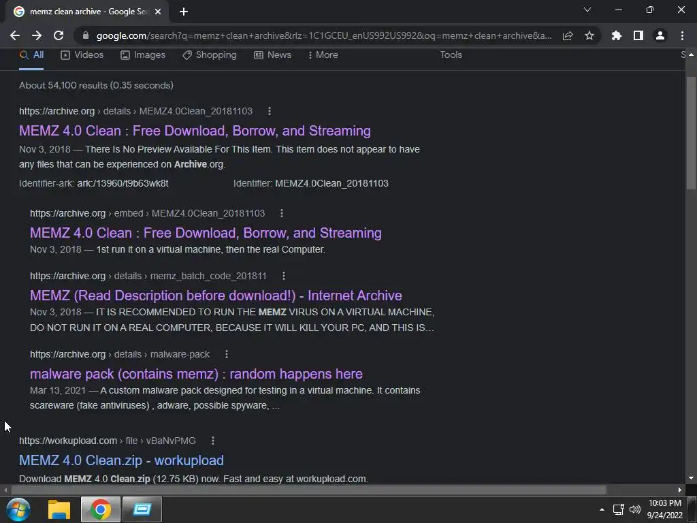Toggle the Chrome side panel

pyautogui.click(x=638, y=35)
